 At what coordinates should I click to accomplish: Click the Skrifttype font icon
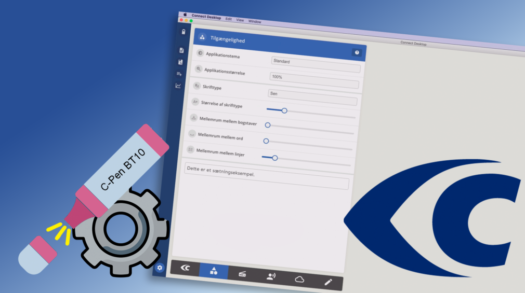pyautogui.click(x=197, y=86)
